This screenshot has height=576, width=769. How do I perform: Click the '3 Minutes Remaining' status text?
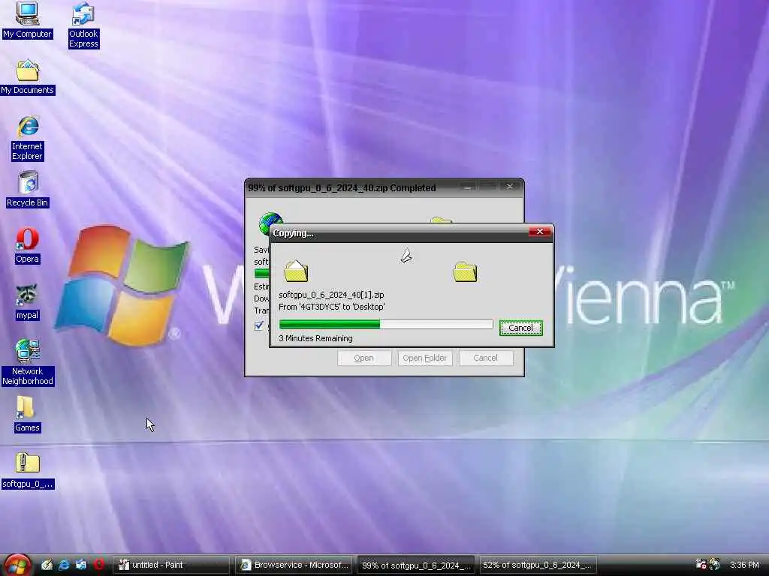click(x=315, y=338)
